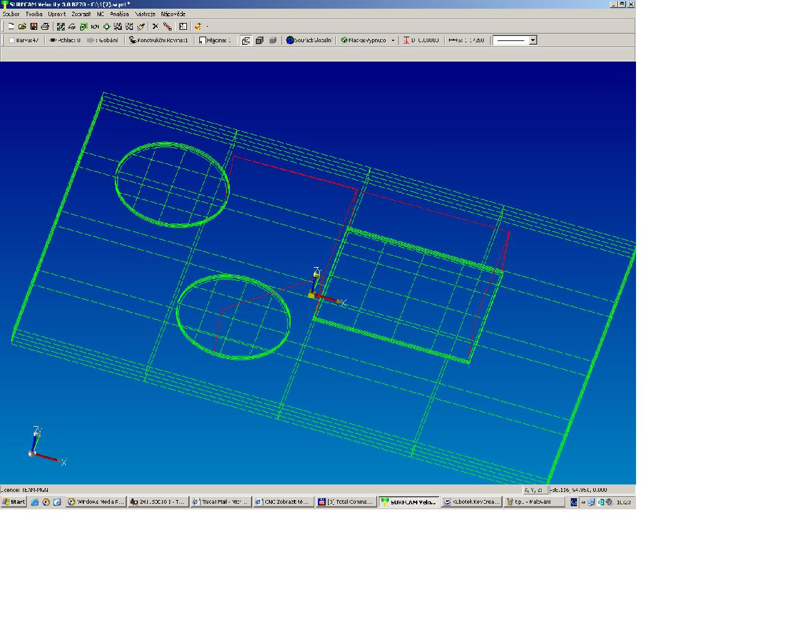
Task: Toggle the Barva color checkbox
Action: click(12, 40)
